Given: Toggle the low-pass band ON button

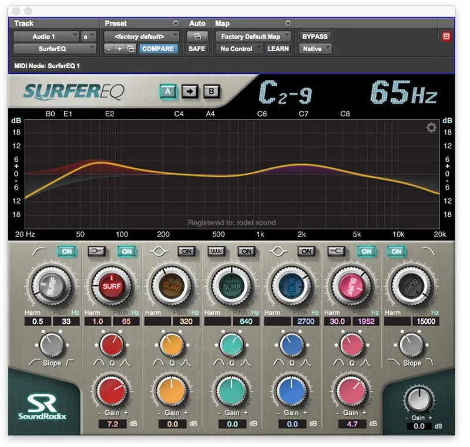Looking at the screenshot, I should [396, 251].
